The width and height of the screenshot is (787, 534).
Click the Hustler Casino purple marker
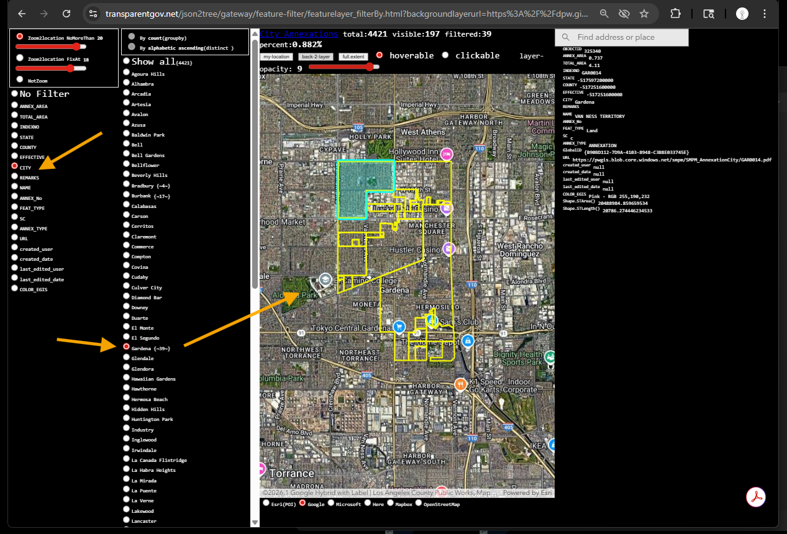click(x=448, y=249)
